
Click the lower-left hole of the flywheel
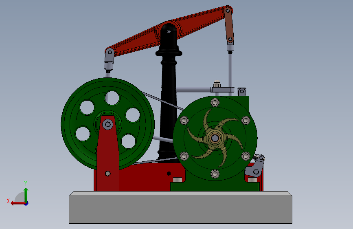click(x=83, y=134)
